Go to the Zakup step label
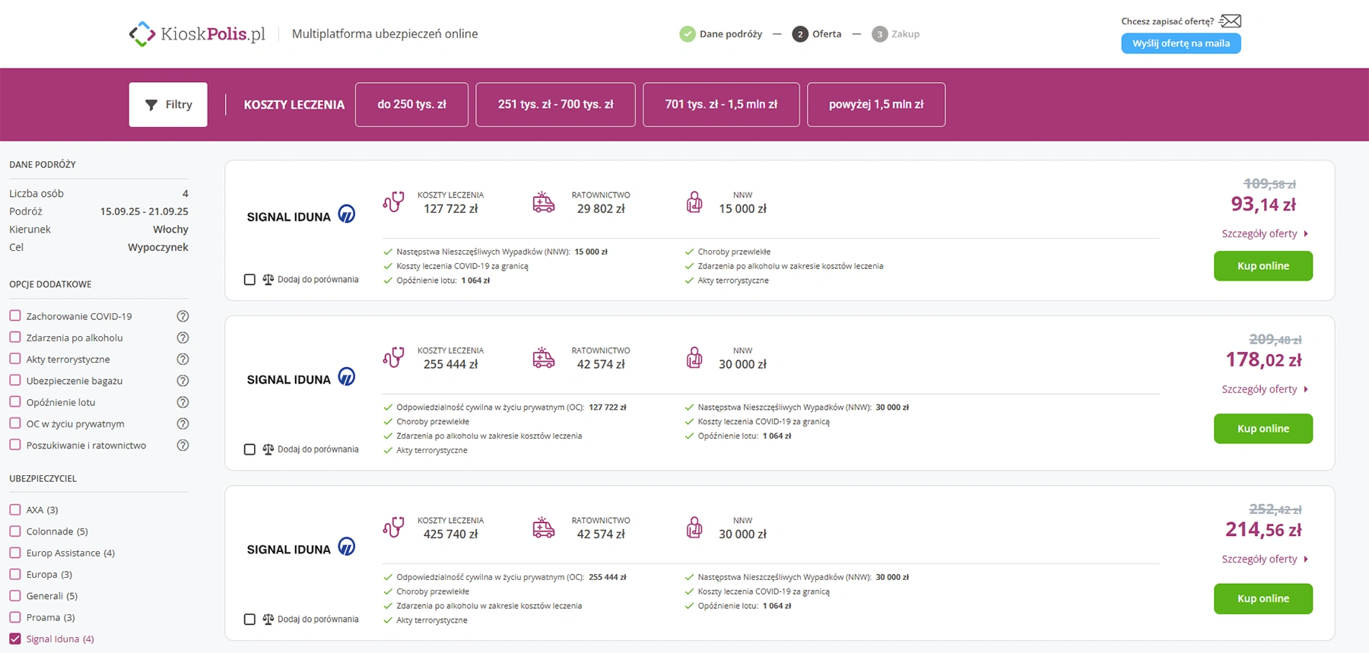 coord(905,34)
